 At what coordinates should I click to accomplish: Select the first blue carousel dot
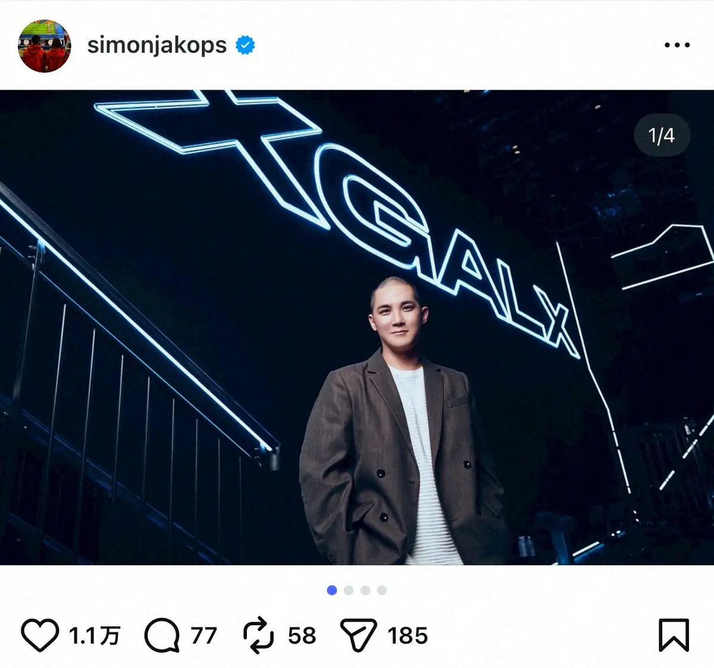(332, 590)
